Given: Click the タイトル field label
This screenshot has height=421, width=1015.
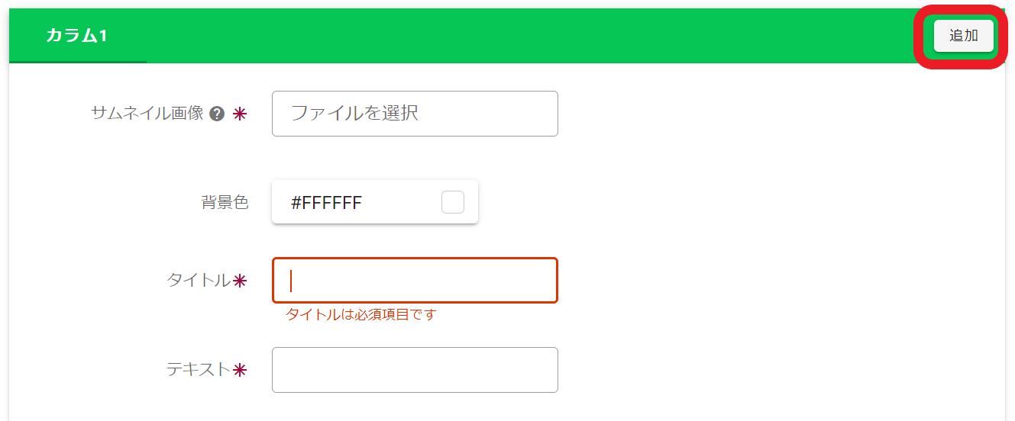Looking at the screenshot, I should click(198, 281).
